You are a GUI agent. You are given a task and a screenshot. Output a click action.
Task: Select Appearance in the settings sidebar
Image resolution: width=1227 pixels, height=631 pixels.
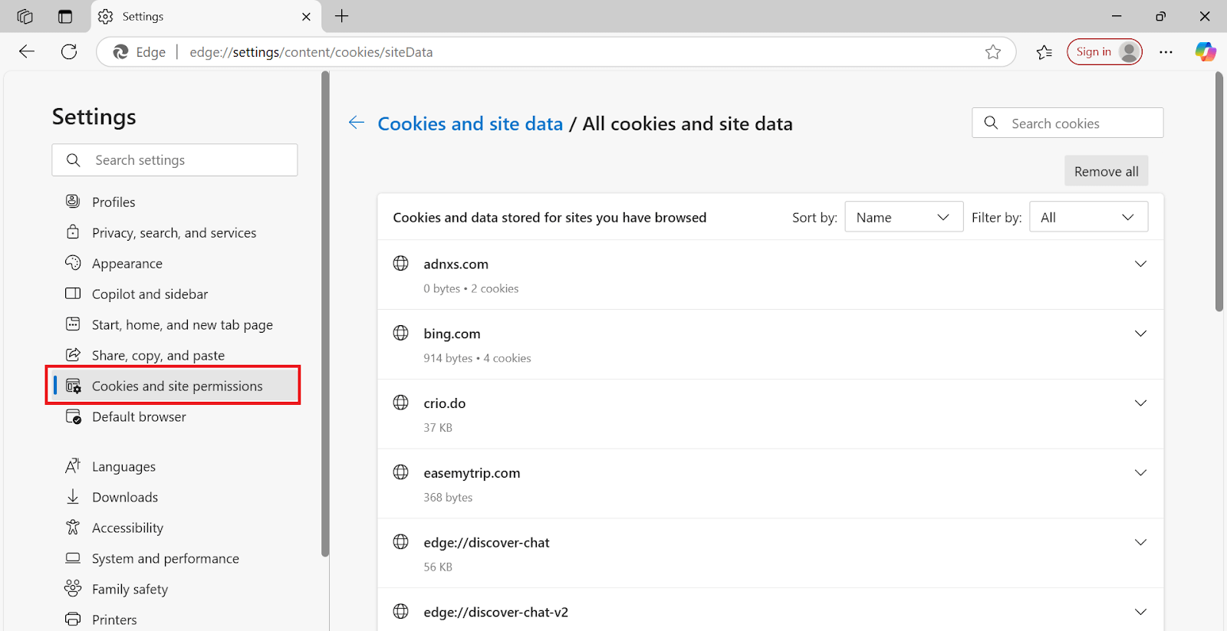click(x=127, y=264)
